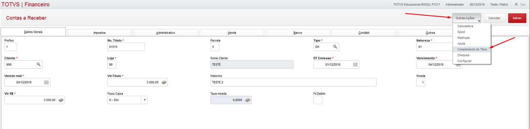Image resolution: width=530 pixels, height=129 pixels.
Task: Choose Complemento do Título menu entry
Action: [x=472, y=50]
